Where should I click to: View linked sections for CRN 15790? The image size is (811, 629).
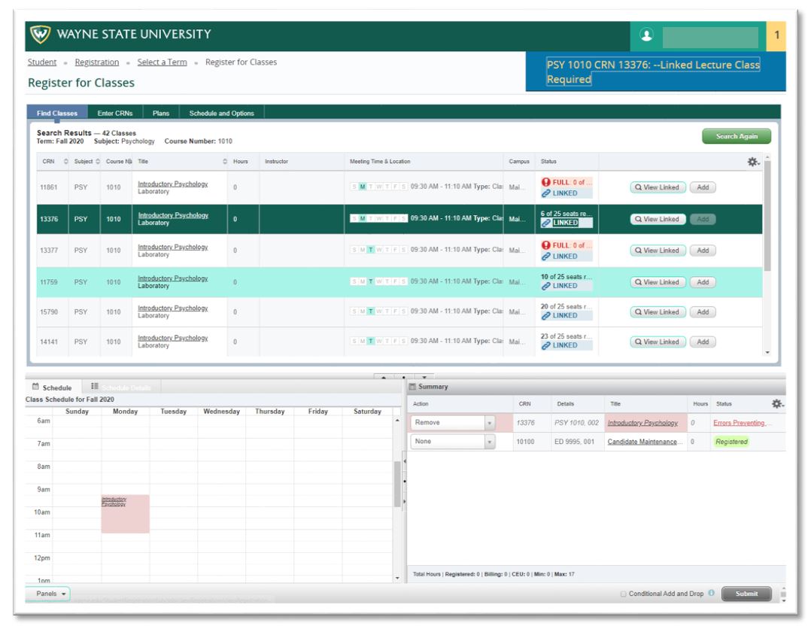658,312
